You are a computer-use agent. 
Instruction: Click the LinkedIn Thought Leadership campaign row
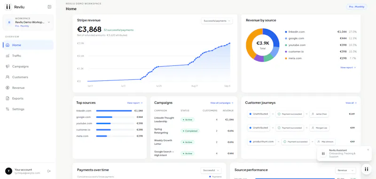194,120
